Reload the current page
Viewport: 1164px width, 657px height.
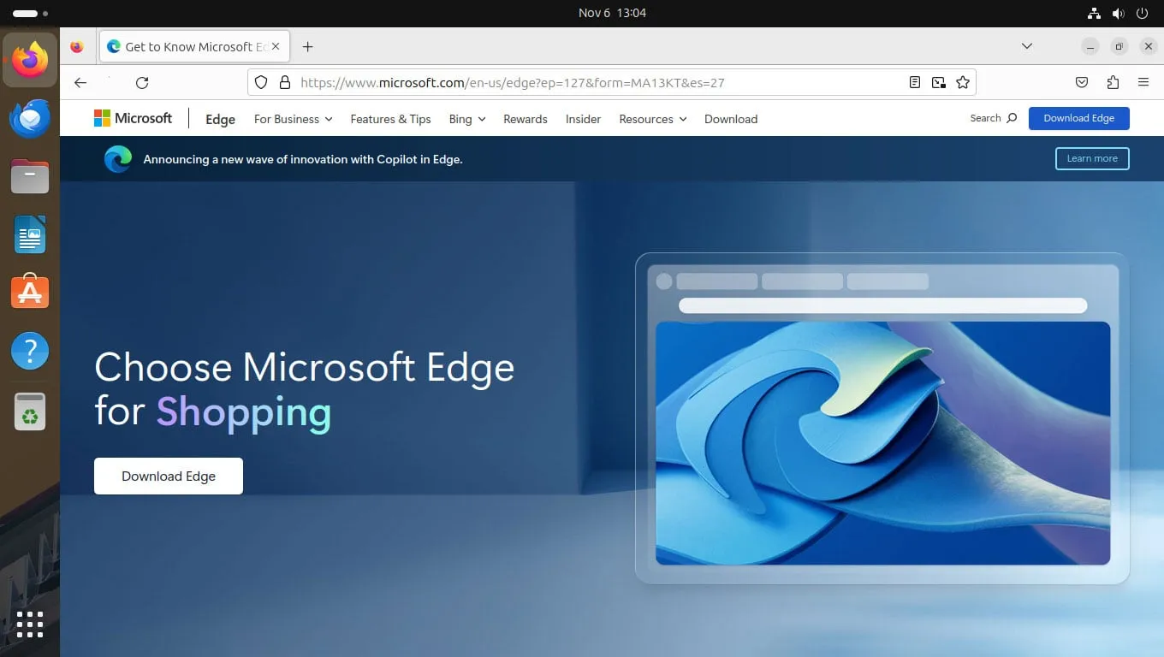click(x=142, y=82)
